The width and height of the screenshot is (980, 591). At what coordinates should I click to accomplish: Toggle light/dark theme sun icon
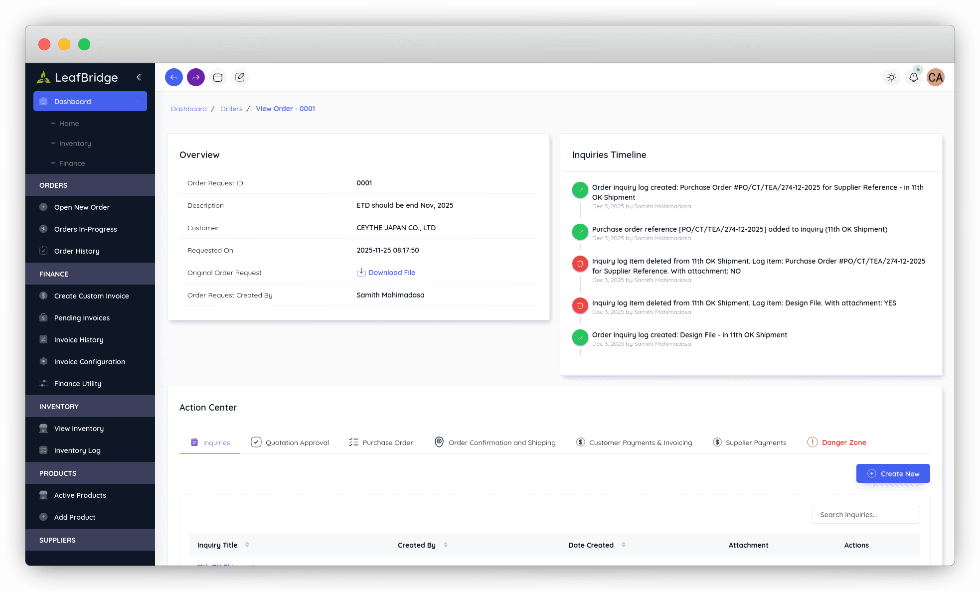(892, 77)
